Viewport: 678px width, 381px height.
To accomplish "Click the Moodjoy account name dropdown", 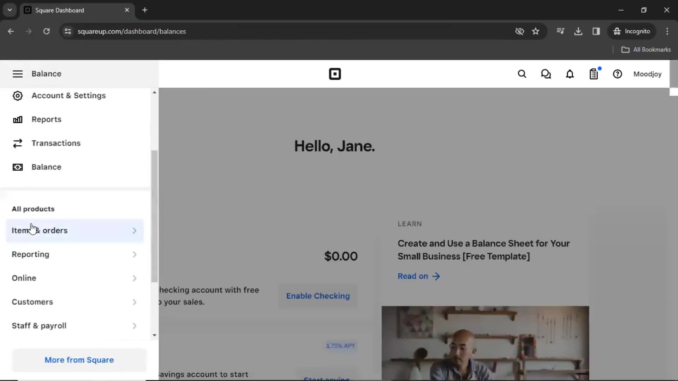I will point(647,74).
